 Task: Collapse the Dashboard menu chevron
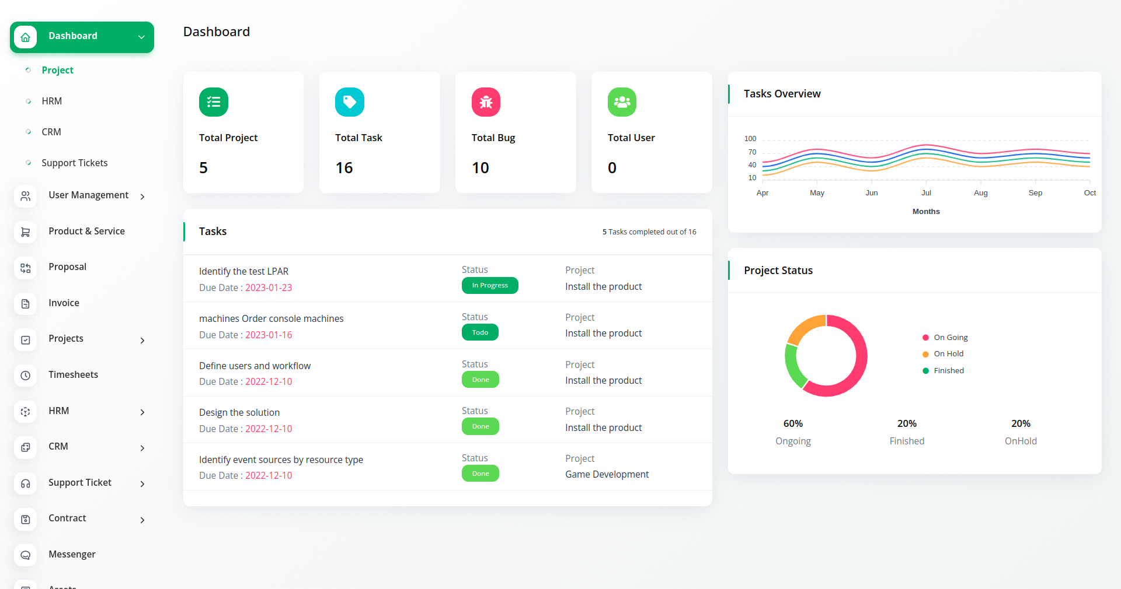point(141,37)
